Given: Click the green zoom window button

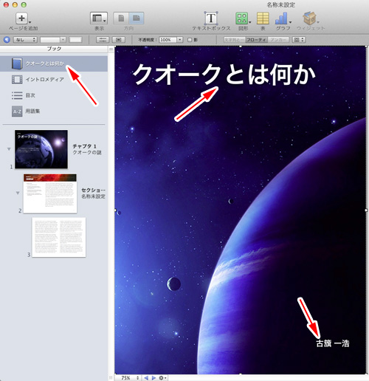Looking at the screenshot, I should 24,4.
